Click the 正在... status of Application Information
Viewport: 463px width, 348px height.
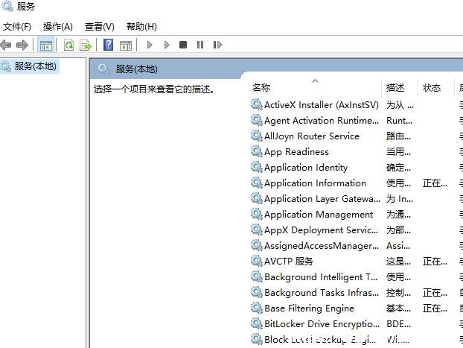[435, 183]
